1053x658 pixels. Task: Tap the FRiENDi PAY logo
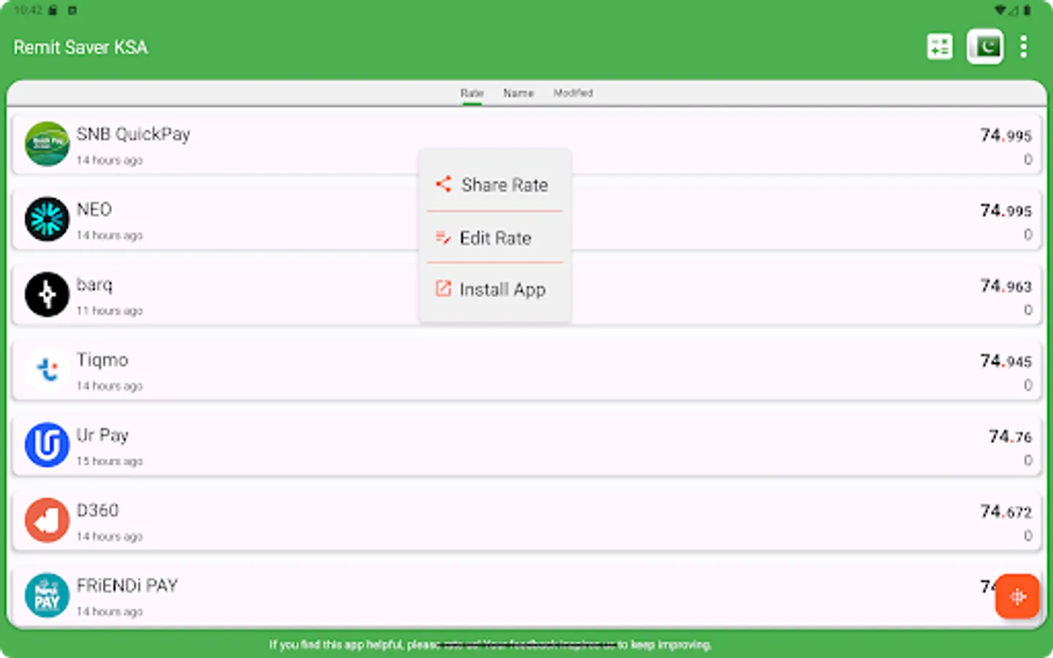pyautogui.click(x=47, y=596)
